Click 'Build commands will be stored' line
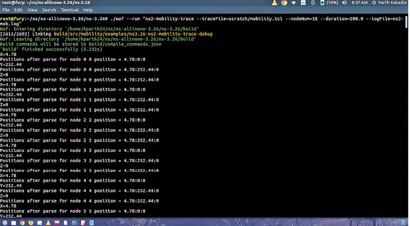This screenshot has width=410, height=226. pyautogui.click(x=80, y=44)
